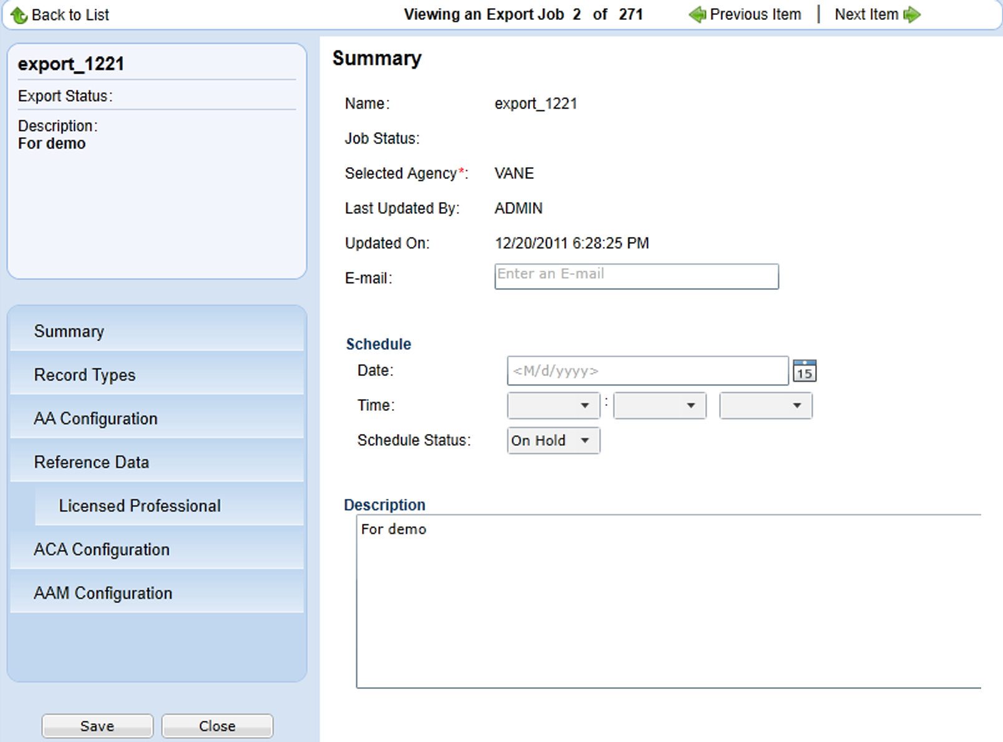Select Licensed Professional sub-item
The image size is (1003, 742).
pyautogui.click(x=140, y=506)
